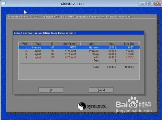Screen dimensions: 162x120
Task: Click the ID column header
Action: pos(52,44)
